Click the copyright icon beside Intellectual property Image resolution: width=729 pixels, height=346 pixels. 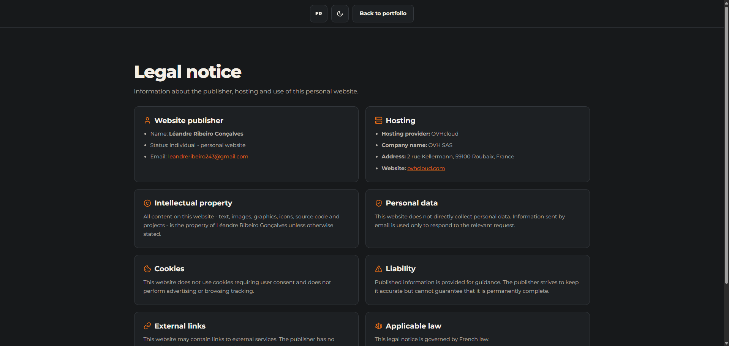[x=147, y=203]
